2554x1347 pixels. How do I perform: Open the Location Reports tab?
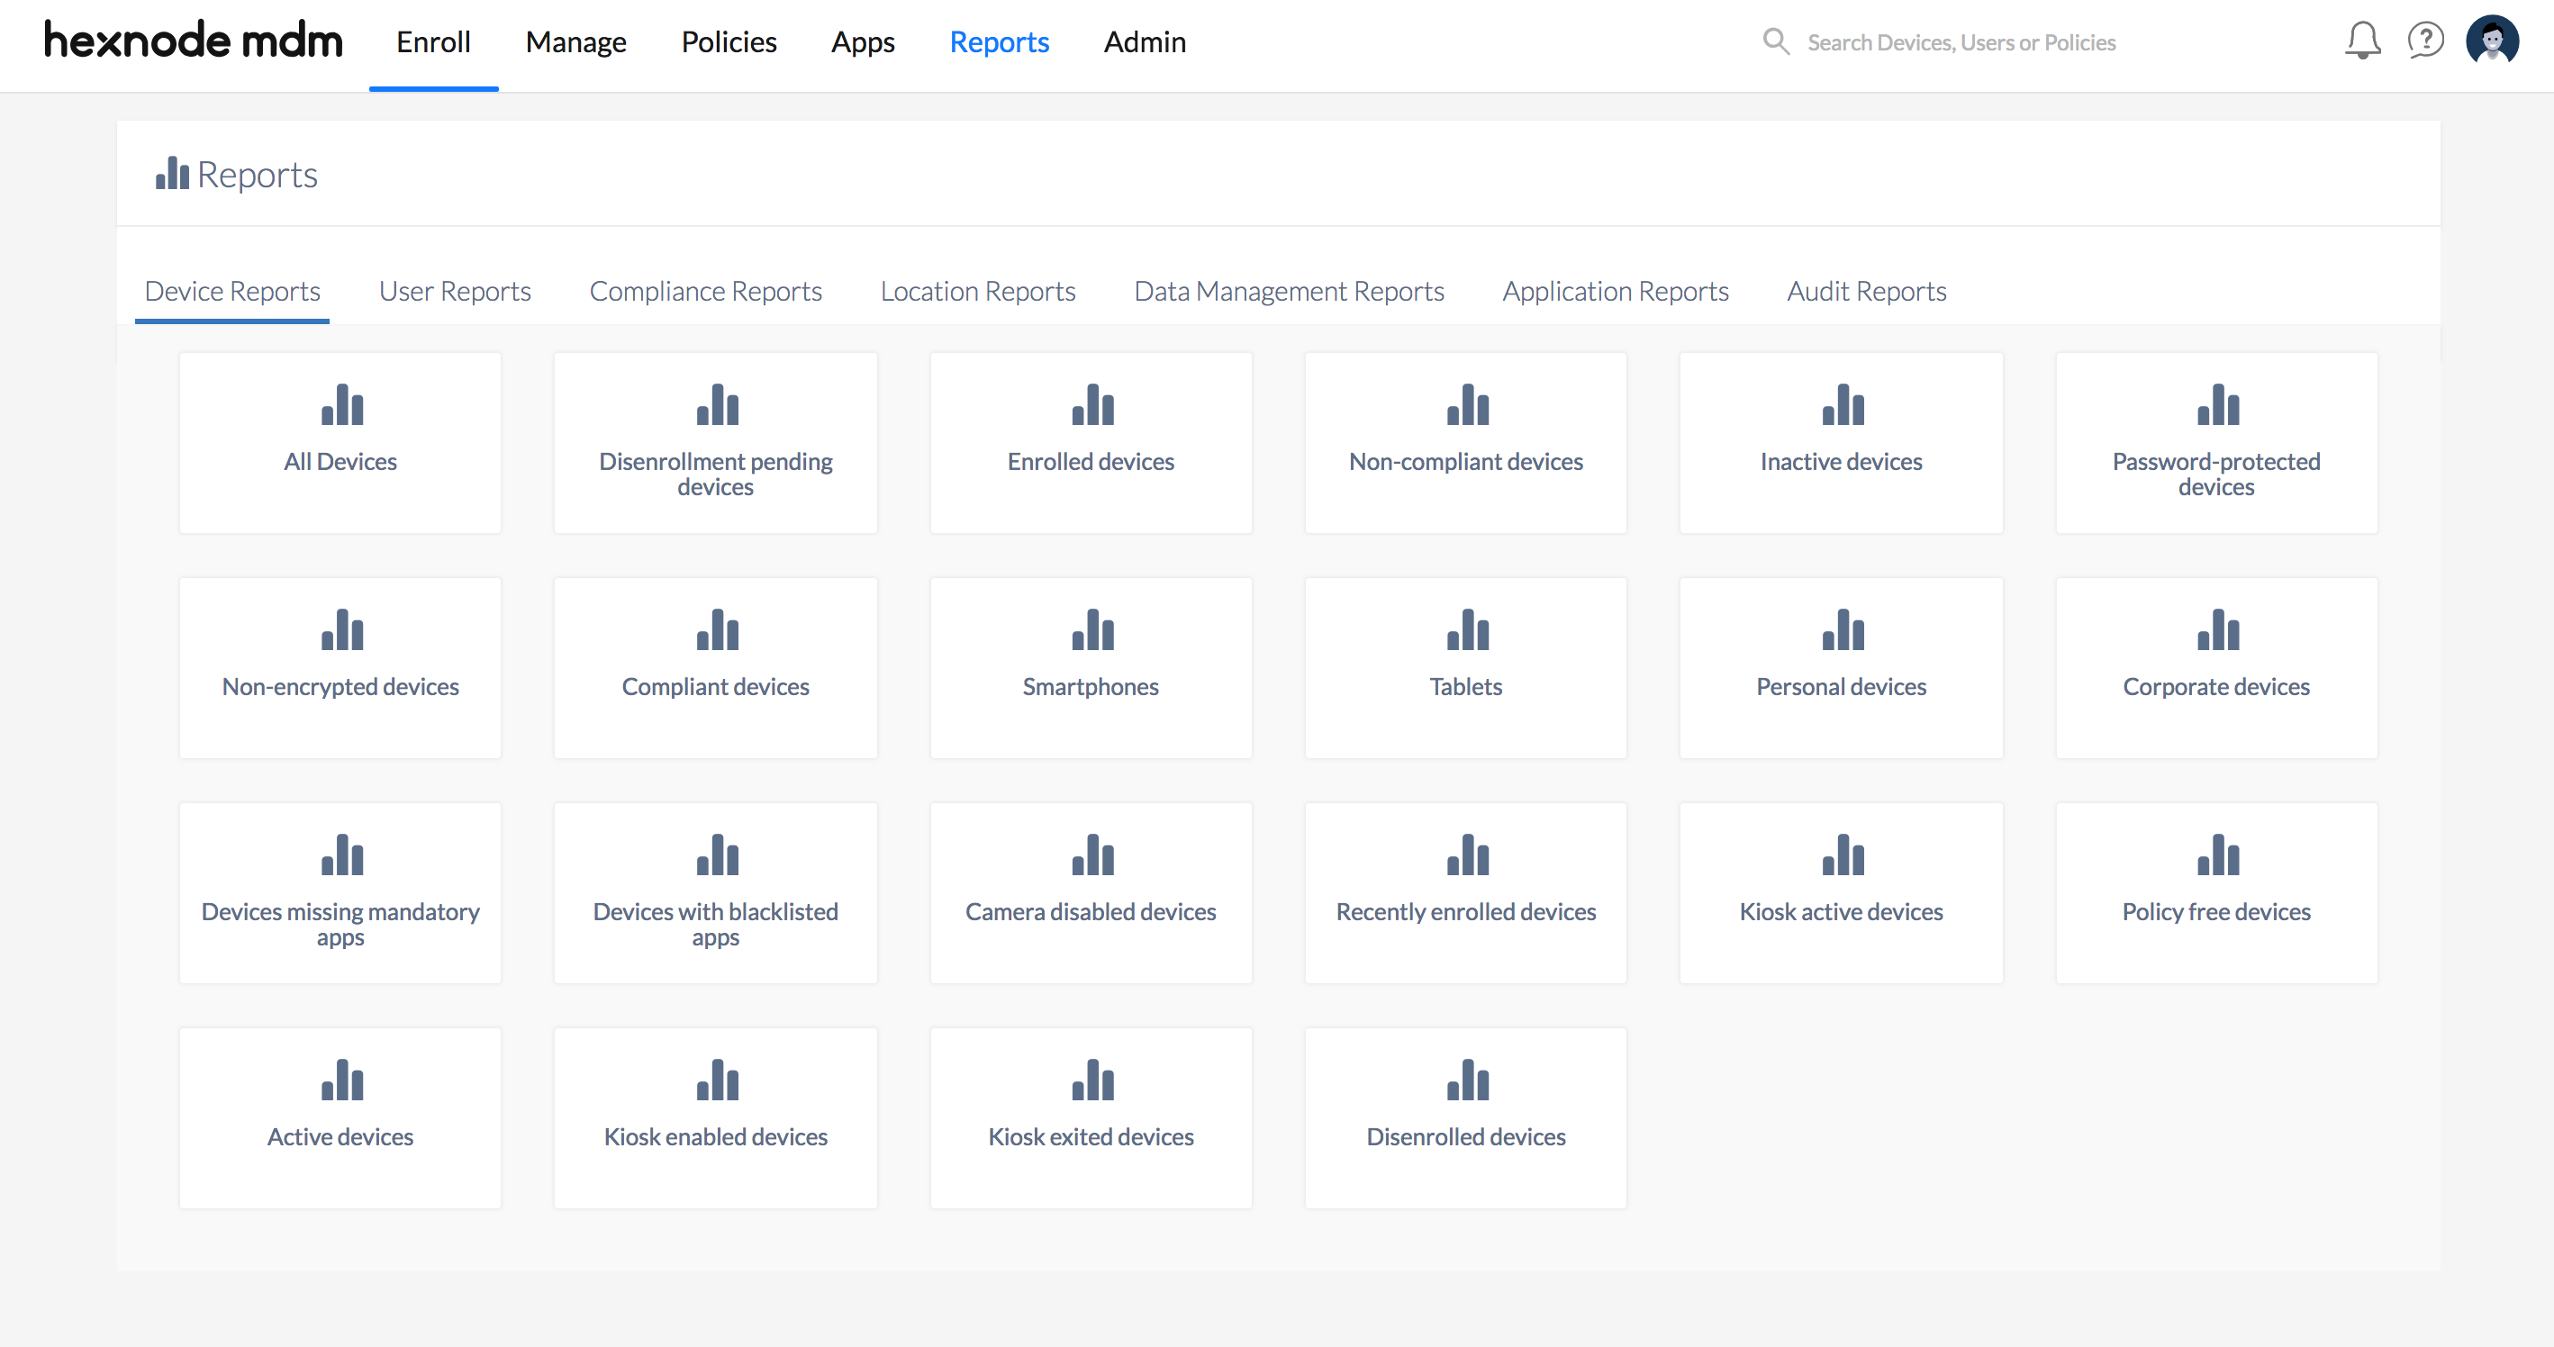(x=978, y=292)
